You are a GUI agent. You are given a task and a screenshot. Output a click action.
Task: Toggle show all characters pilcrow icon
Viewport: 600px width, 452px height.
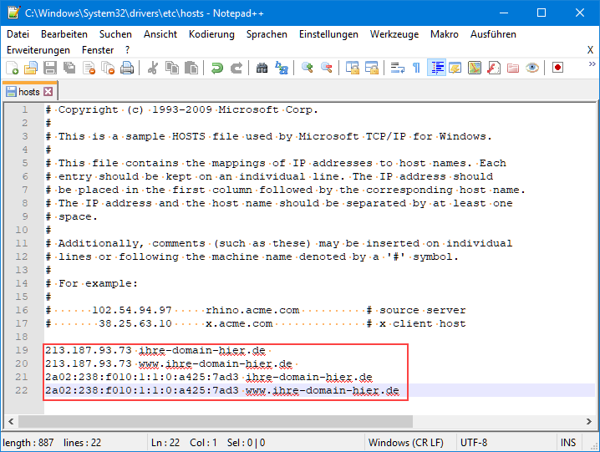[416, 68]
